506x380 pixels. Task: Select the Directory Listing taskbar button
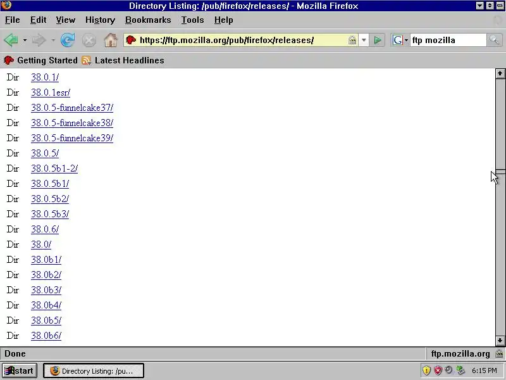pyautogui.click(x=94, y=370)
